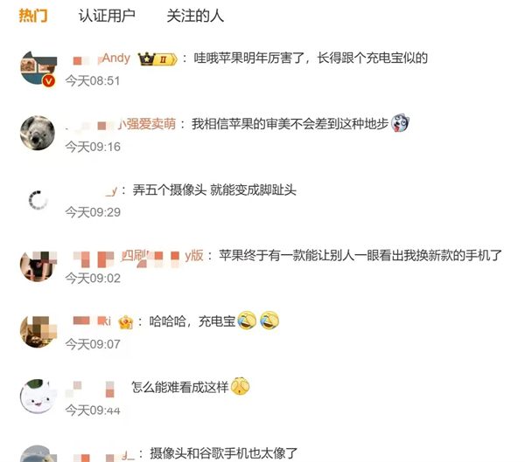The width and height of the screenshot is (525, 462).
Task: Click the loading spinner avatar placeholder
Action: (38, 200)
